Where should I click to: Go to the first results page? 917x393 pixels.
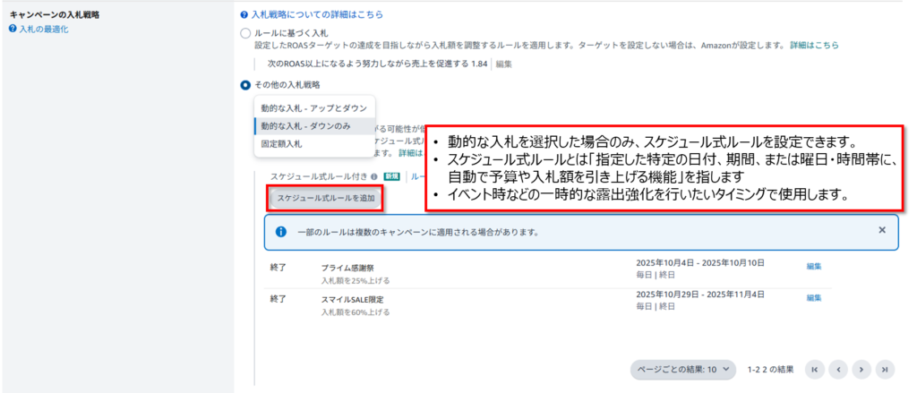[815, 369]
